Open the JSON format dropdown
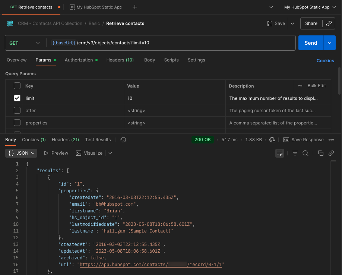342x275 pixels. pyautogui.click(x=21, y=153)
